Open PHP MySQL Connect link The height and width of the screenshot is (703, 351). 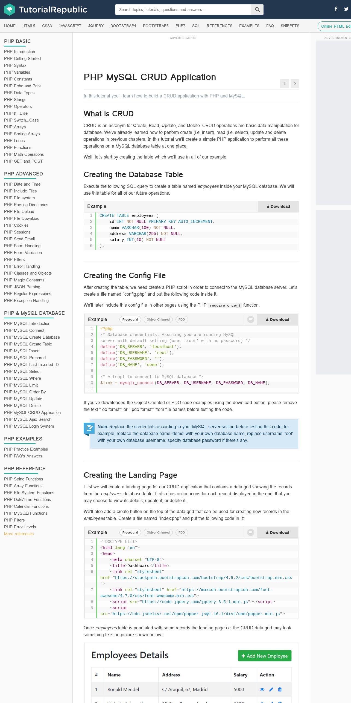coord(24,330)
